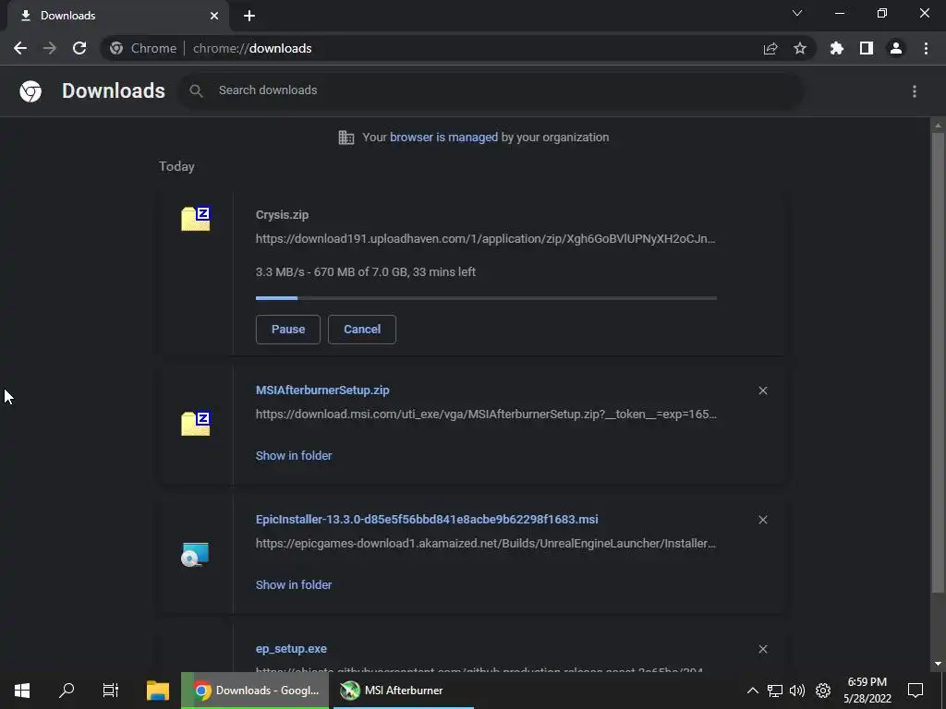The height and width of the screenshot is (709, 946).
Task: Open File Explorer from the taskbar
Action: tap(158, 691)
